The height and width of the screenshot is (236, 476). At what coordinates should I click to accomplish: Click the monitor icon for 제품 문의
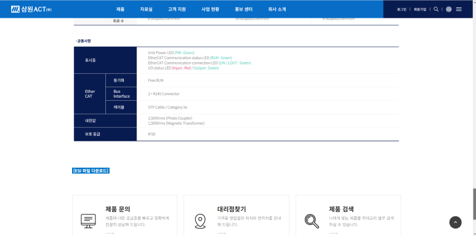(88, 221)
